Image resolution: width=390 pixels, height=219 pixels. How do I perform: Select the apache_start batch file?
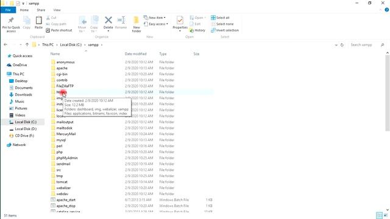(66, 200)
